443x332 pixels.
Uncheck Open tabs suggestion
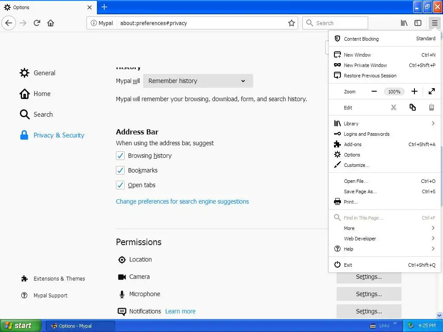click(120, 185)
